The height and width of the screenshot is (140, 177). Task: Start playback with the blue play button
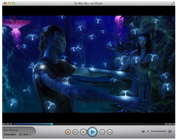(x=92, y=132)
